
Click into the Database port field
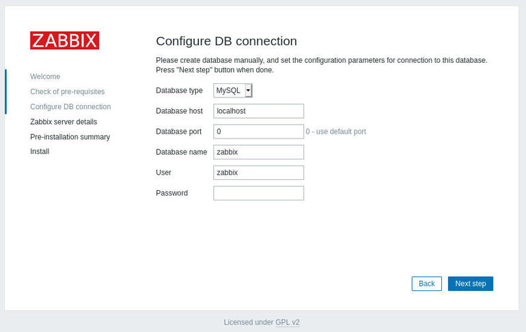(259, 132)
